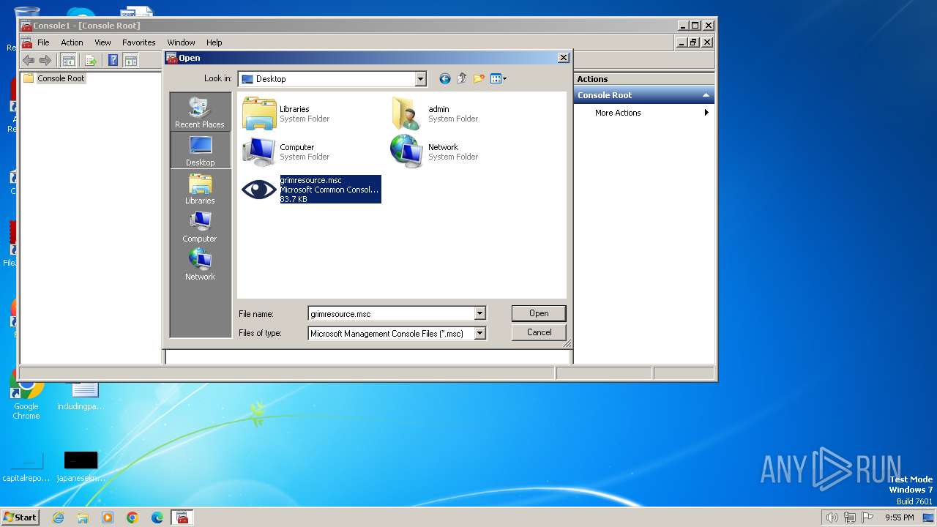The width and height of the screenshot is (937, 527).
Task: Open the Help menu
Action: [x=214, y=42]
